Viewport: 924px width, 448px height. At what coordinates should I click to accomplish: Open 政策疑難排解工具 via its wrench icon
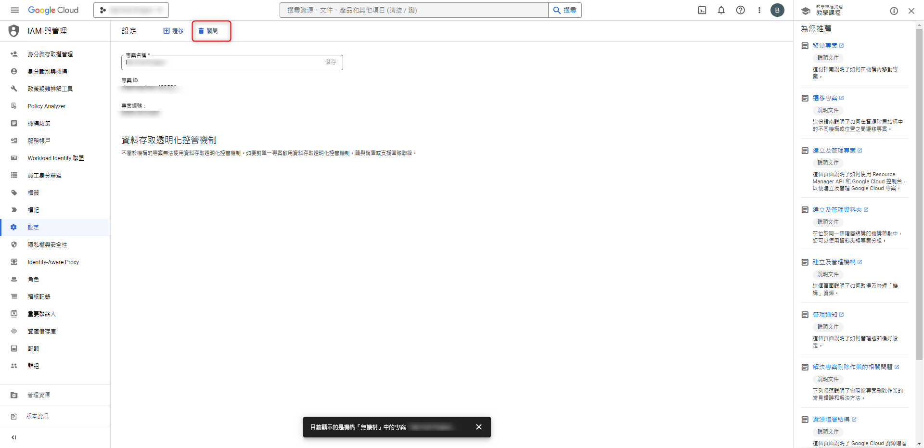click(x=14, y=89)
